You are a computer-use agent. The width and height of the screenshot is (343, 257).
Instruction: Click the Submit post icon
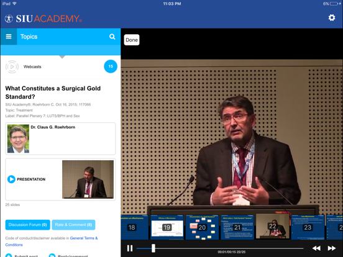[9, 255]
